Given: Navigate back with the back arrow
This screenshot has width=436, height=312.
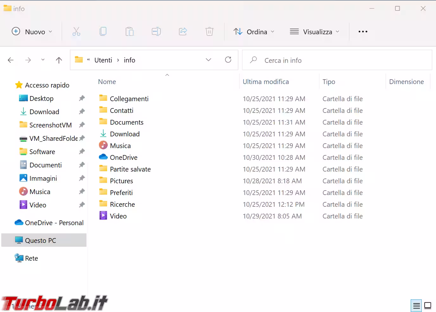Looking at the screenshot, I should [x=10, y=60].
